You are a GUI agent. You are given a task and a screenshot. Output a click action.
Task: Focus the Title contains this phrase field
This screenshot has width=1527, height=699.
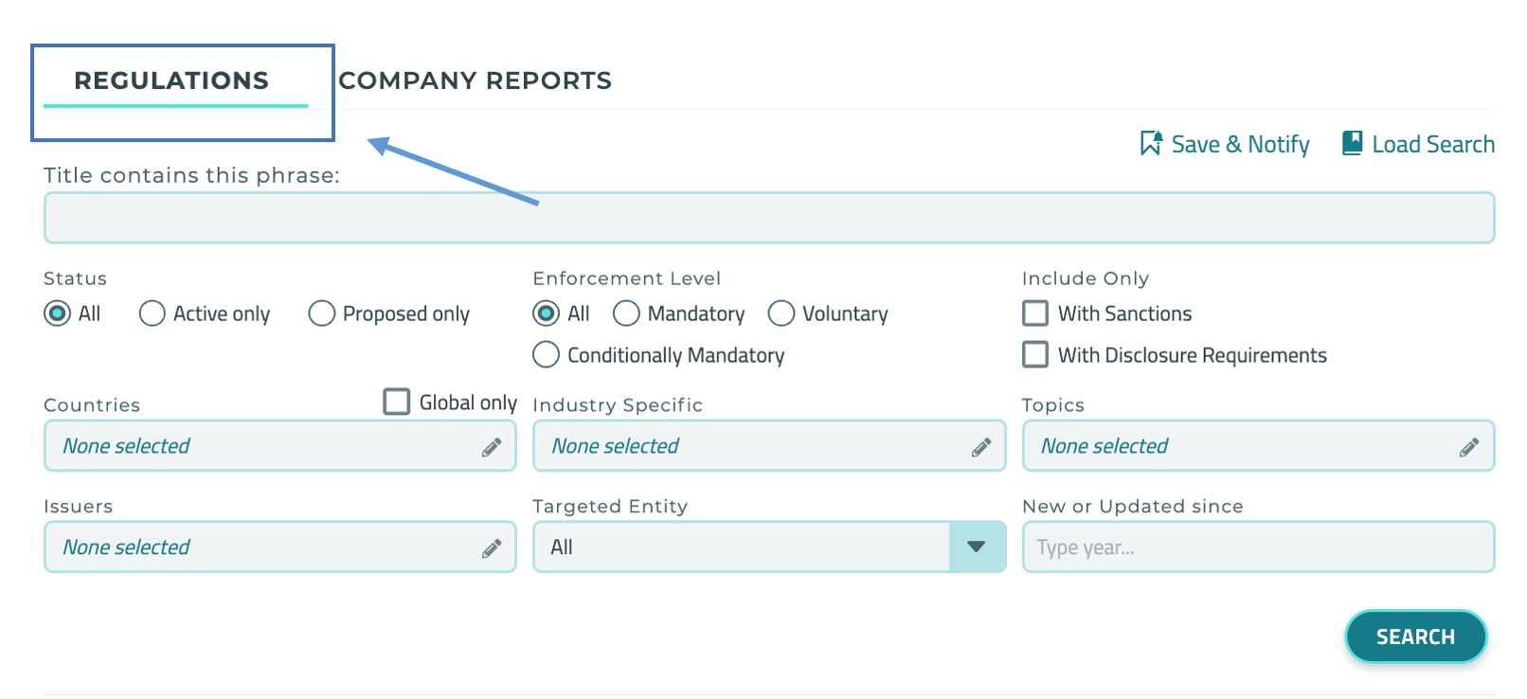769,218
